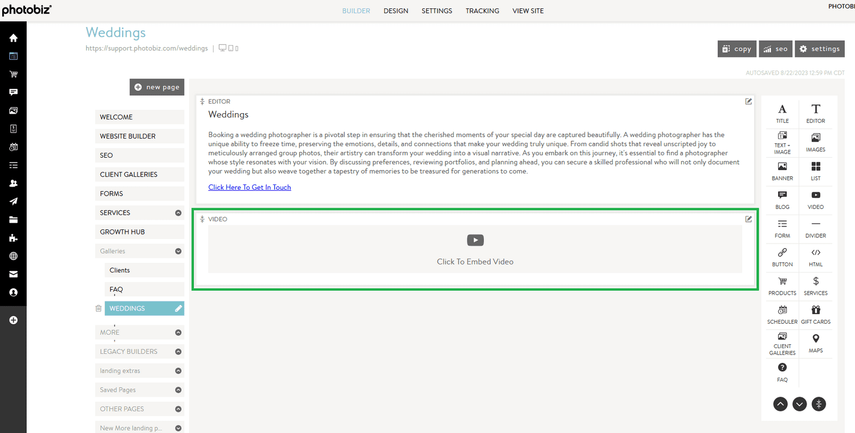The width and height of the screenshot is (855, 433).
Task: Click the new page button
Action: click(157, 87)
